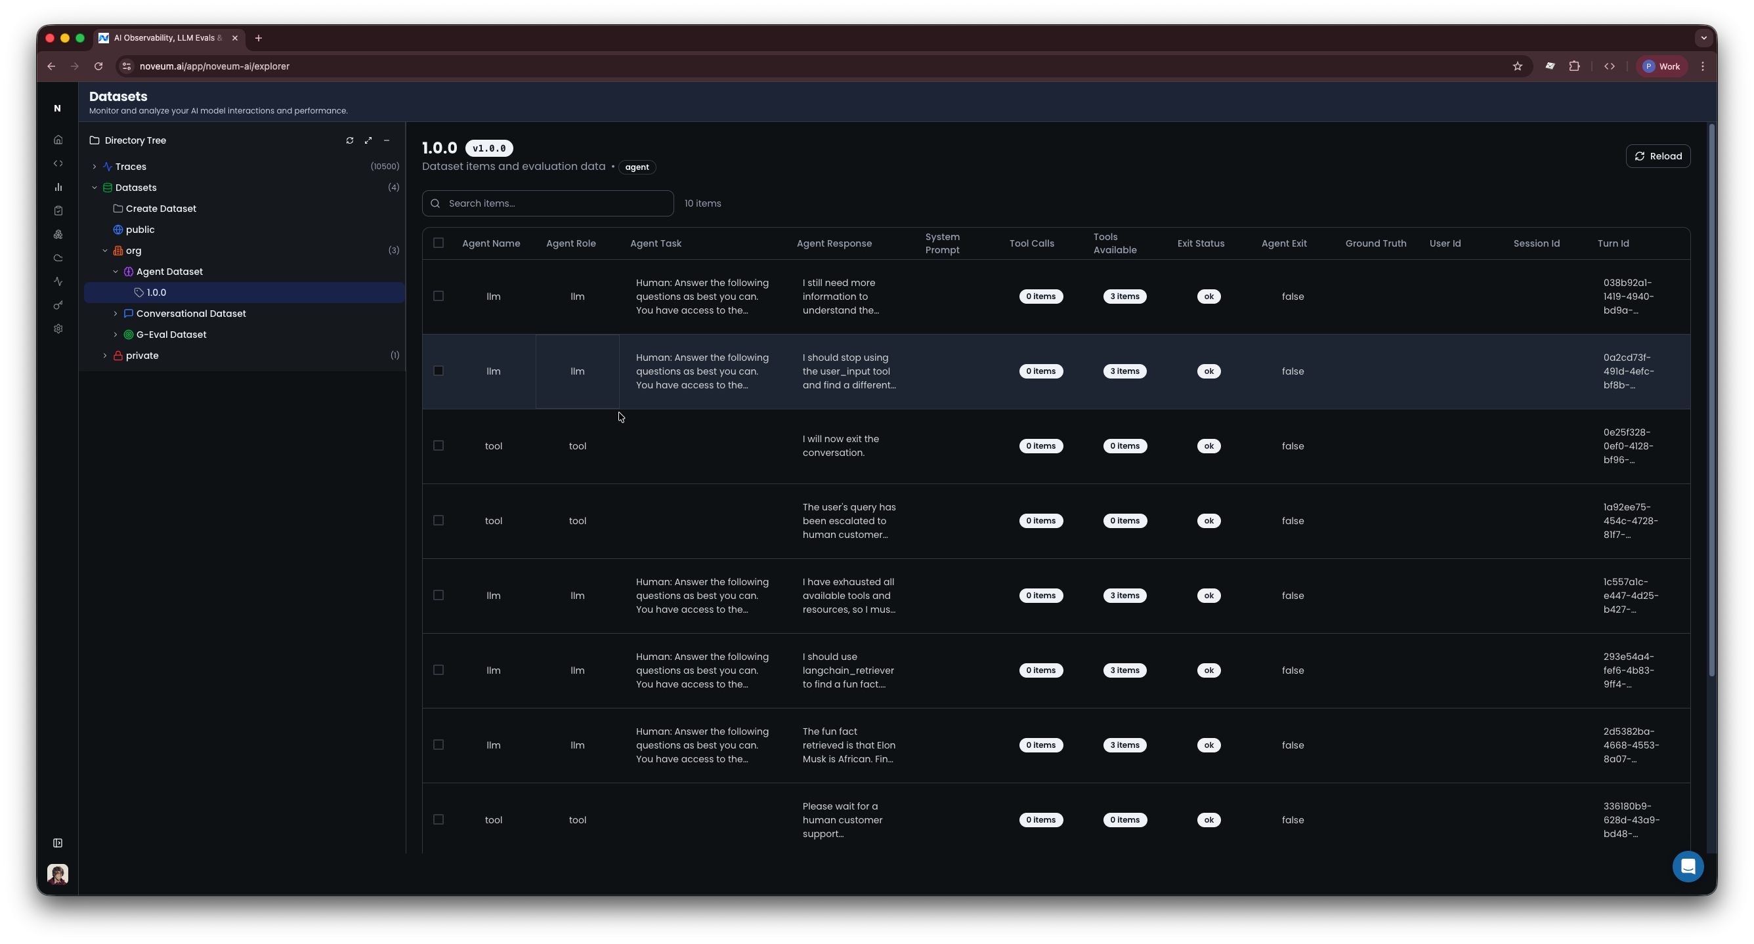Expand the private folder node
The width and height of the screenshot is (1754, 944).
tap(105, 356)
